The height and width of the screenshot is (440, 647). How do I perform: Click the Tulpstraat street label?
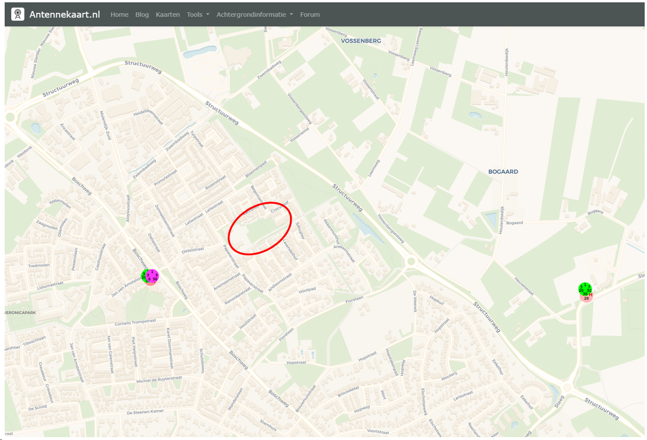point(197,139)
